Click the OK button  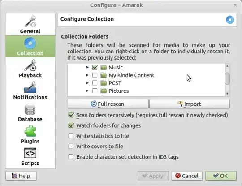point(221,176)
